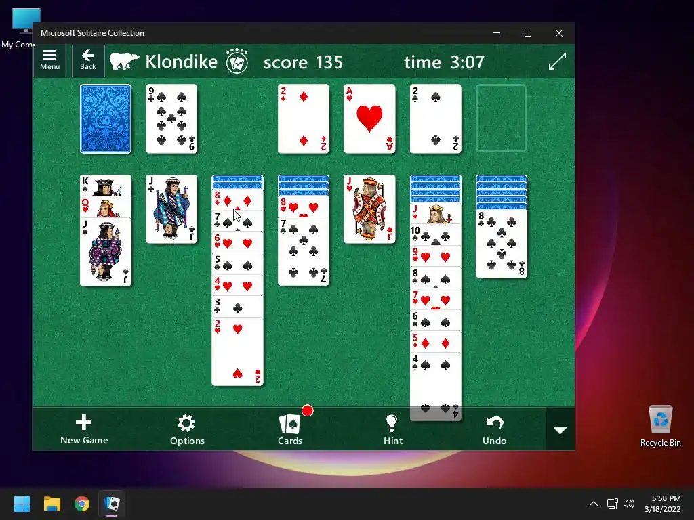Select the 8 of clubs in last column

tap(502, 244)
